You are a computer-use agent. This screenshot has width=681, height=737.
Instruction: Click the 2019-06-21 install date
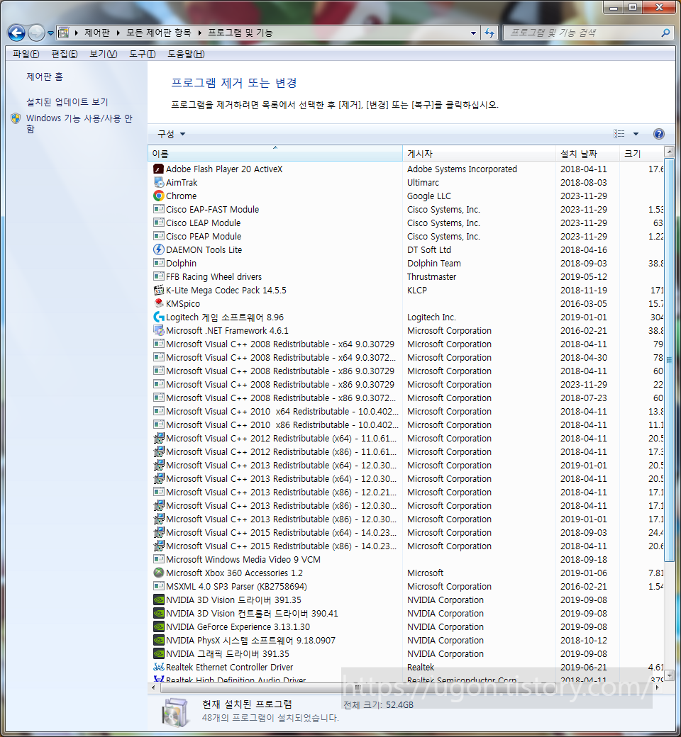pos(584,667)
